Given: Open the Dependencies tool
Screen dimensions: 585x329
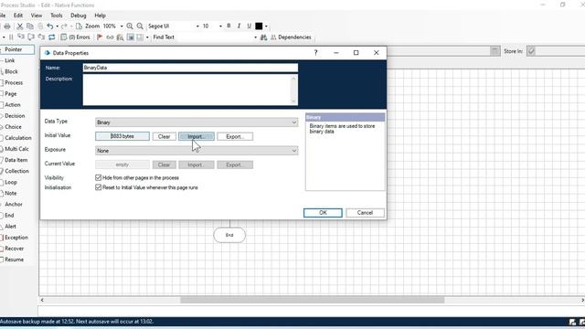Looking at the screenshot, I should [291, 37].
